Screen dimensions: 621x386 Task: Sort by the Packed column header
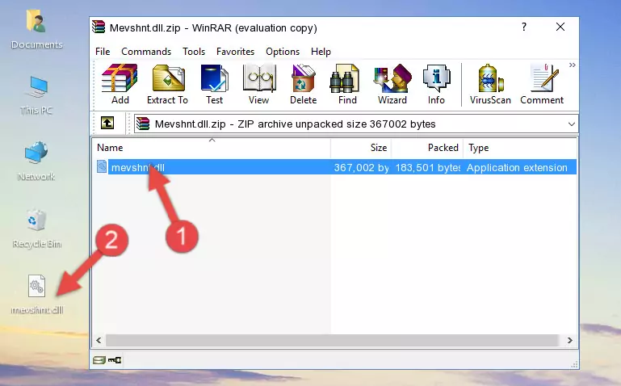click(427, 148)
